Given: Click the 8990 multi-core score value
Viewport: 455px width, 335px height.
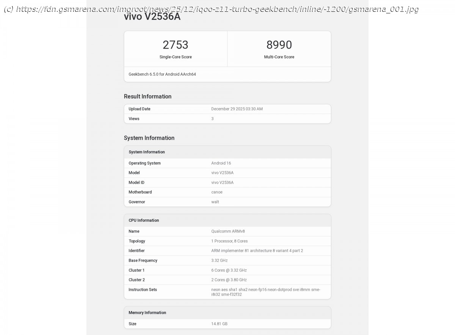Looking at the screenshot, I should click(x=279, y=45).
